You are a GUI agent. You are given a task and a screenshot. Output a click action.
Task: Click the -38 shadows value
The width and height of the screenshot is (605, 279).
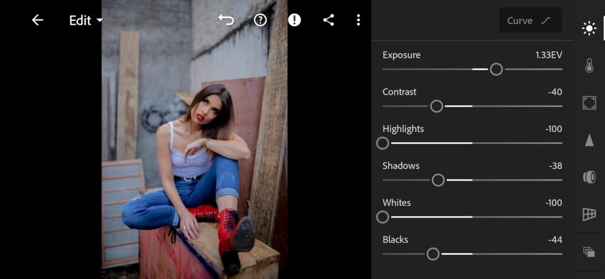pyautogui.click(x=555, y=166)
